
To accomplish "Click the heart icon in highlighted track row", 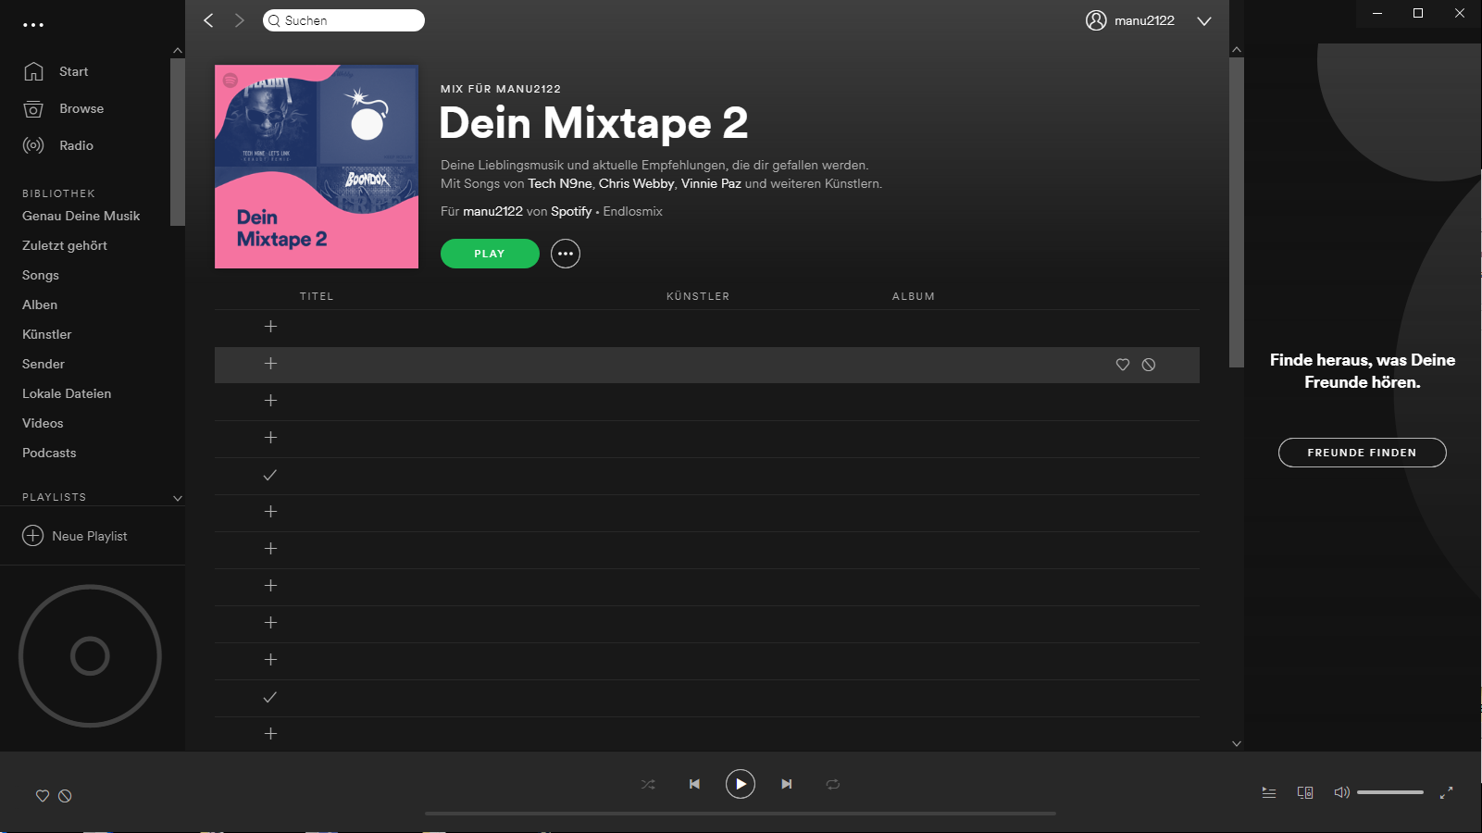I will pyautogui.click(x=1123, y=365).
